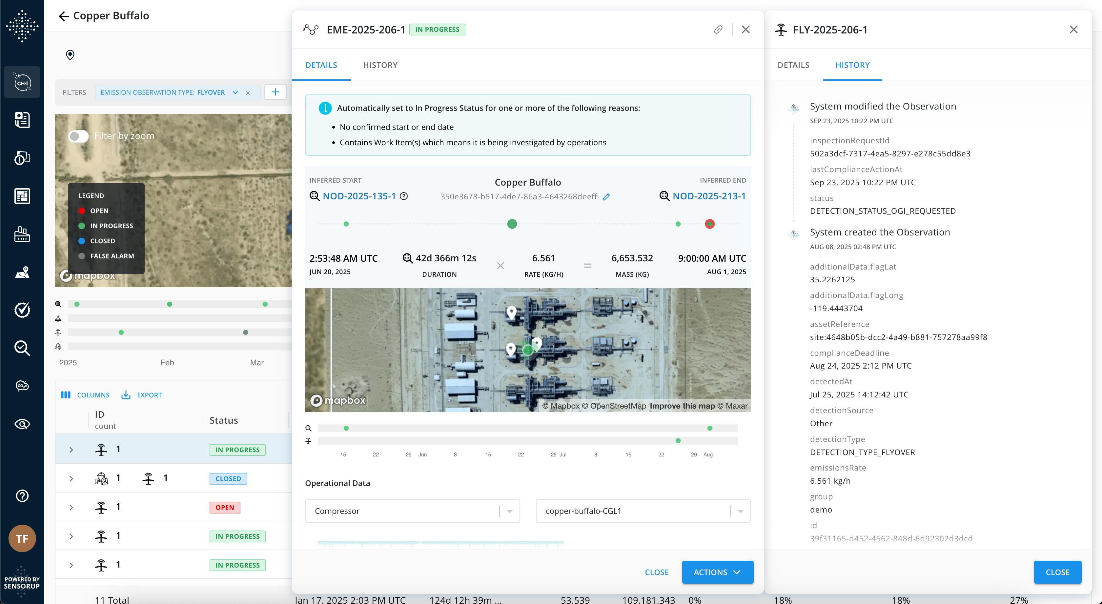Viewport: 1102px width, 604px height.
Task: Select FLY panel History tab
Action: tap(853, 65)
